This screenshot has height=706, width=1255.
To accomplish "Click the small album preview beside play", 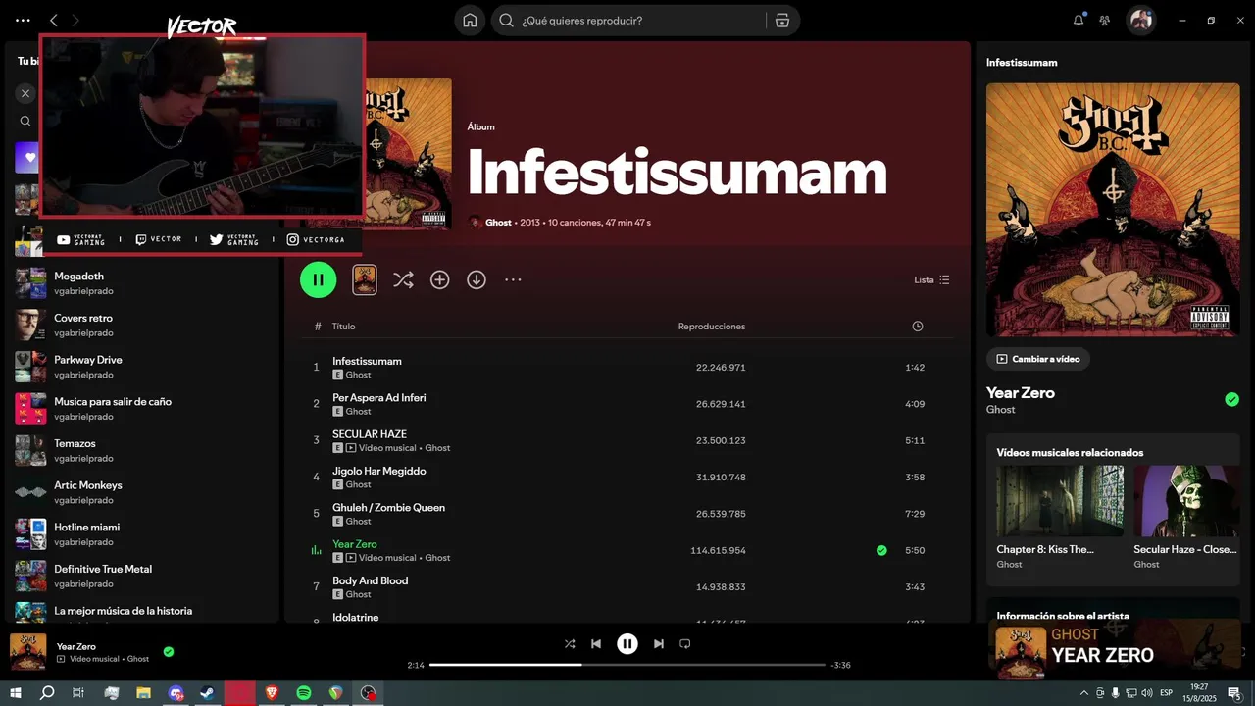I will [365, 279].
